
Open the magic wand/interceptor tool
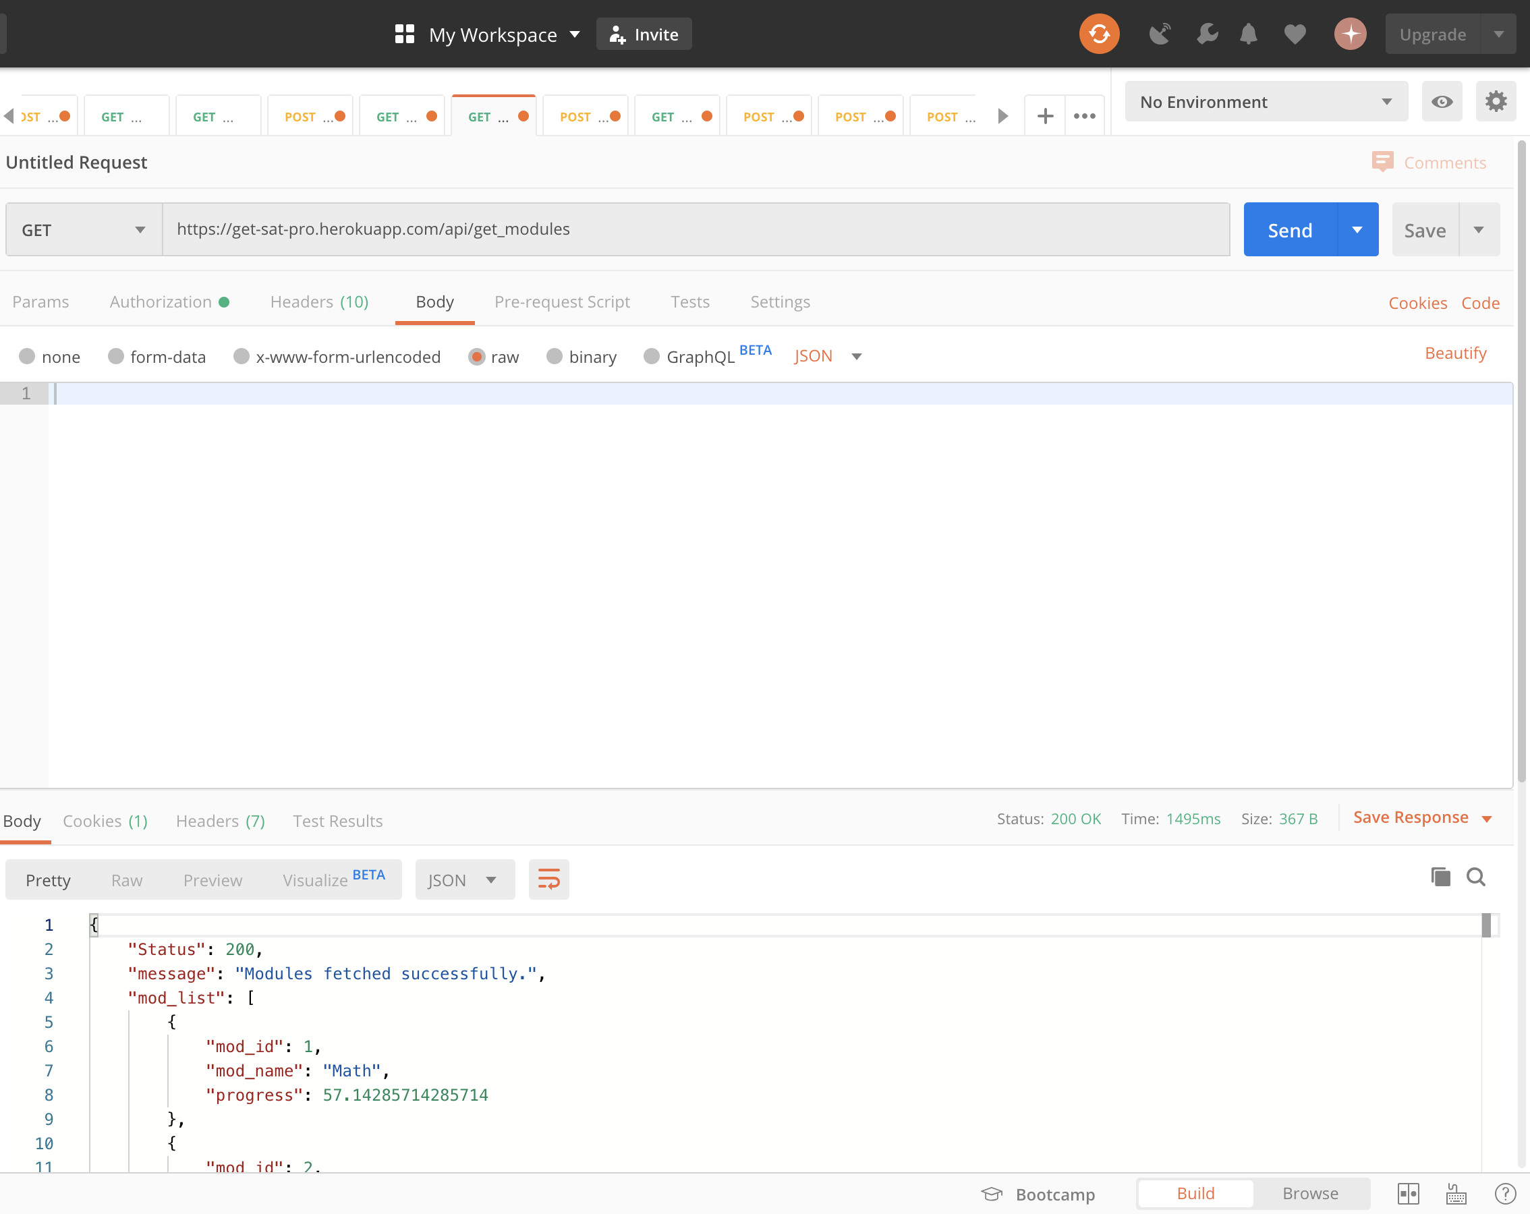click(x=1160, y=35)
